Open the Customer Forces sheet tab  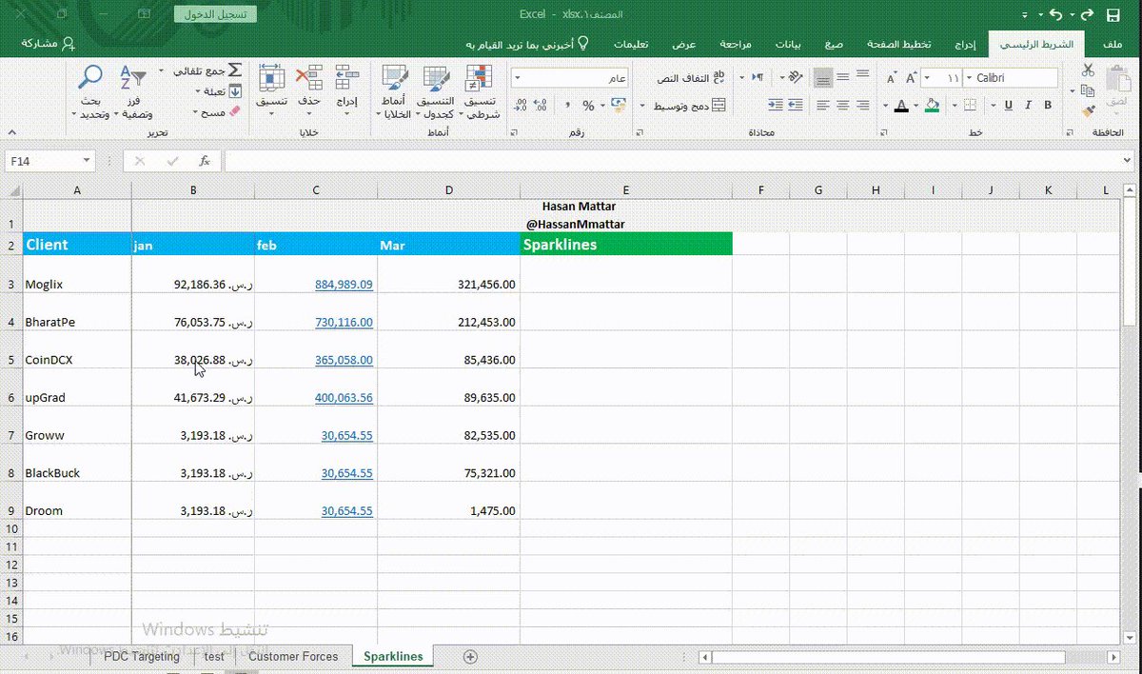[293, 656]
